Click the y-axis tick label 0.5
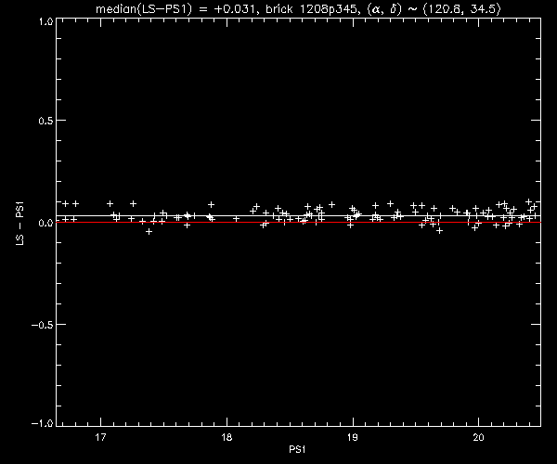This screenshot has width=557, height=464. point(45,121)
